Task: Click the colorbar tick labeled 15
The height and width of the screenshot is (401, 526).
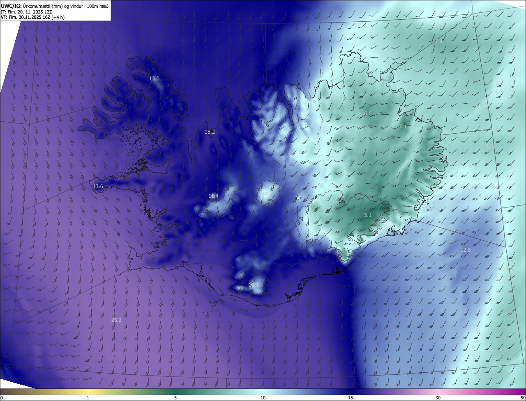Action: [x=351, y=398]
